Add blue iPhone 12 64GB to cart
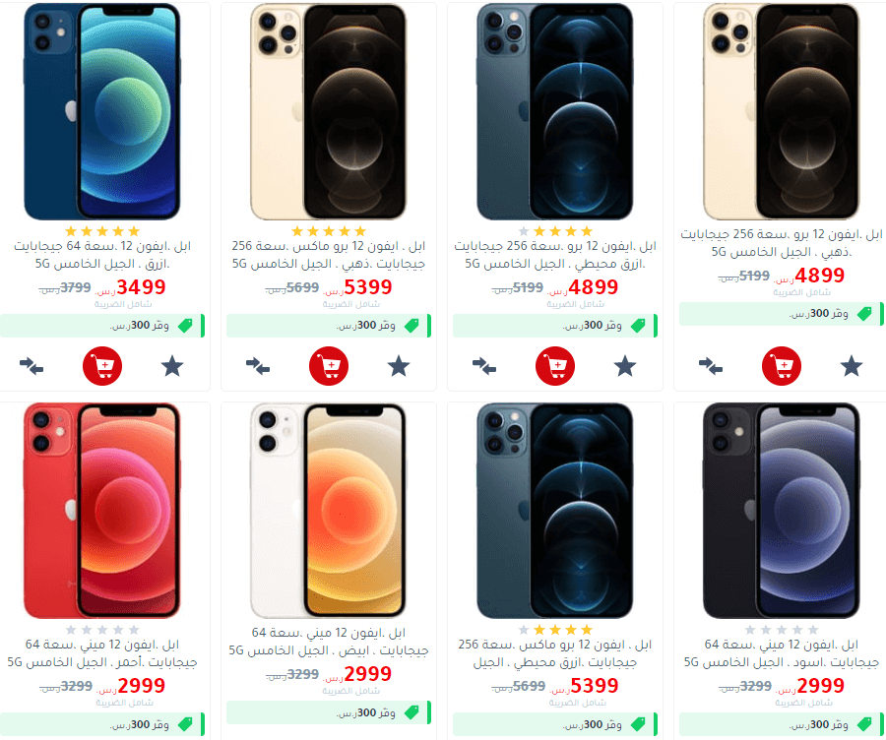This screenshot has height=740, width=886. (102, 366)
